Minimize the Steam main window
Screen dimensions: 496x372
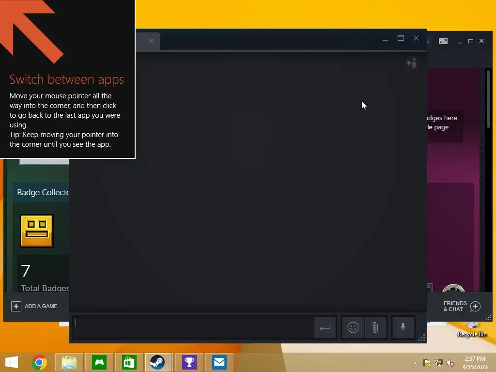(460, 42)
